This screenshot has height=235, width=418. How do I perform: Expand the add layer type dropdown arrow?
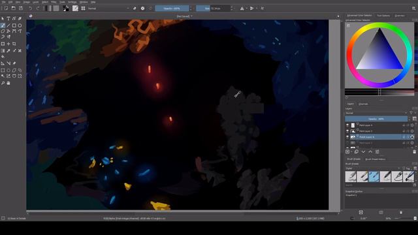351,152
